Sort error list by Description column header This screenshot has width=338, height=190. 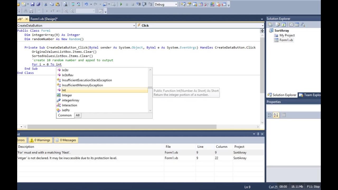(90, 147)
